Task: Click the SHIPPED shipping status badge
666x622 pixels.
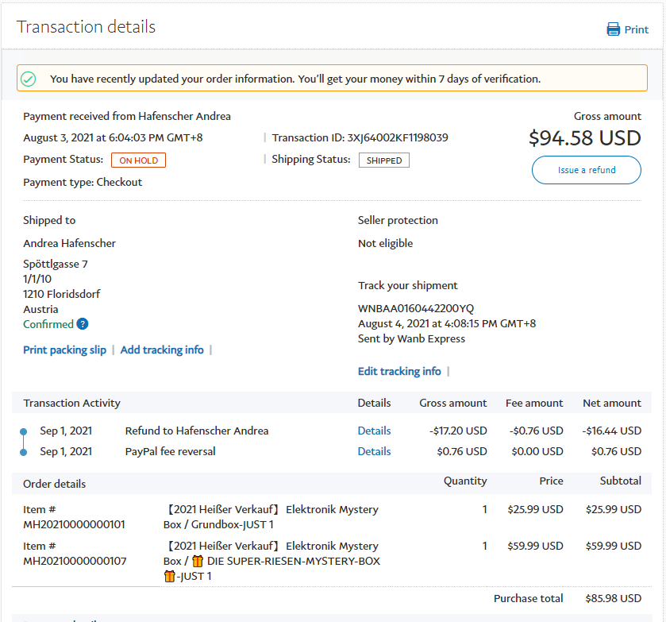Action: 384,160
